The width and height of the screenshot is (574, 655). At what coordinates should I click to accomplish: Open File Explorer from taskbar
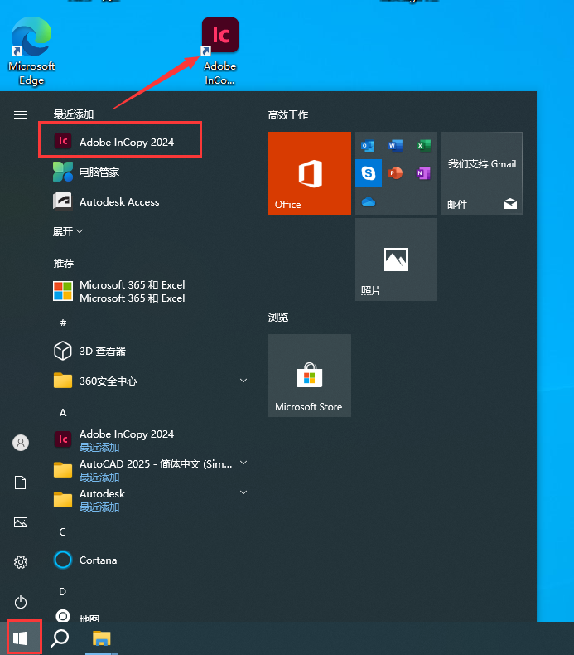pos(101,638)
